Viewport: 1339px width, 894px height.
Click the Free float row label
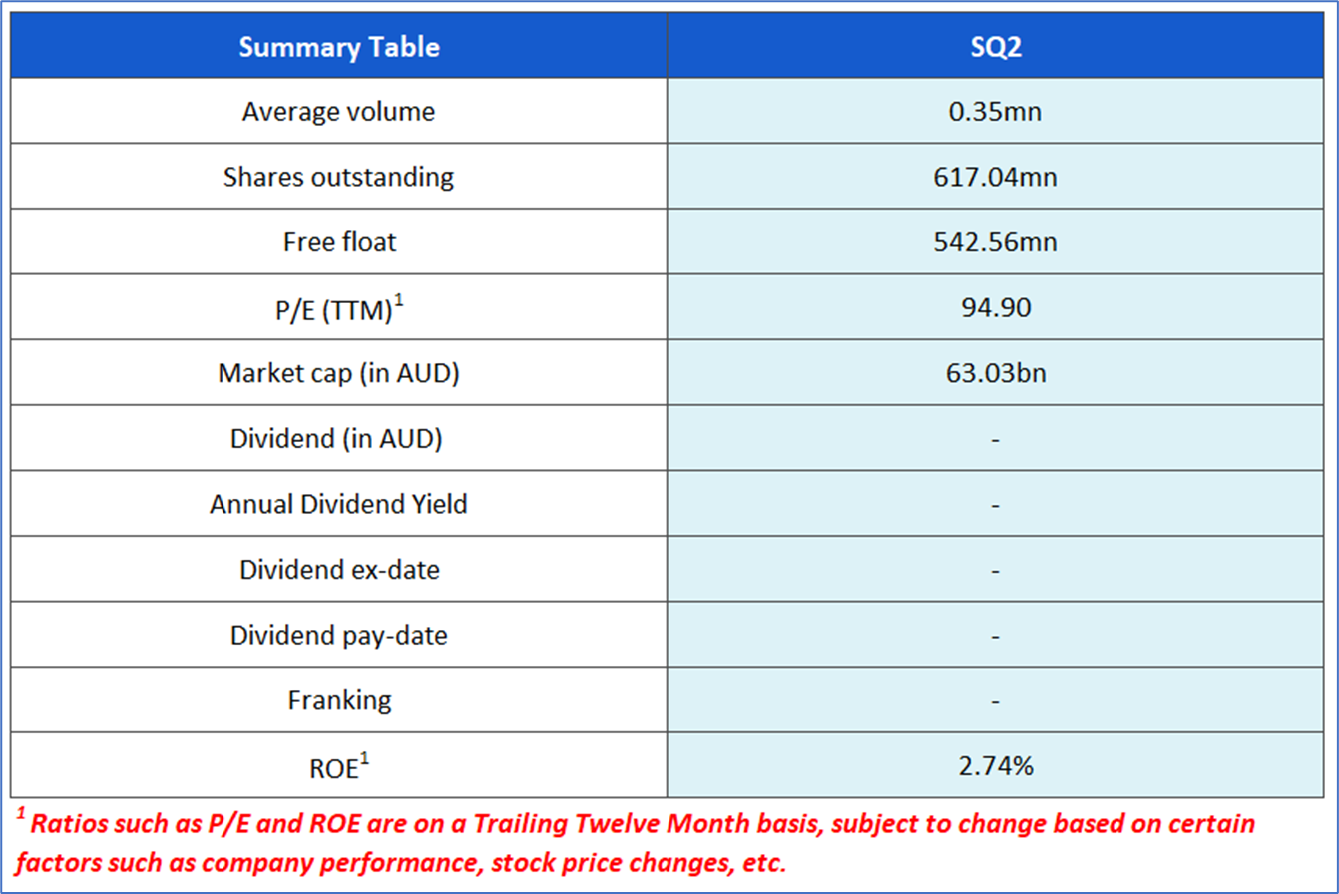338,241
